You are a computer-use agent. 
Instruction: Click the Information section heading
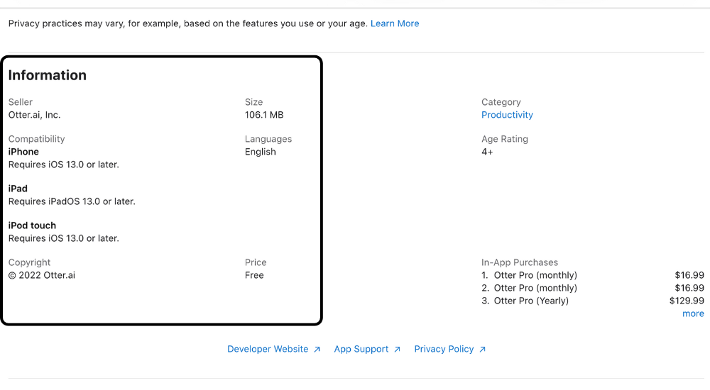point(48,75)
